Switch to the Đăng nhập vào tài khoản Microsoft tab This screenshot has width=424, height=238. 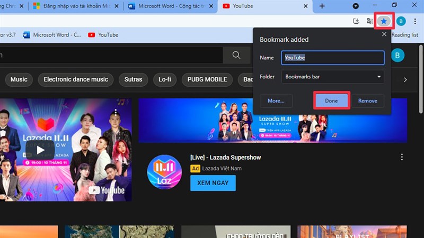click(76, 6)
